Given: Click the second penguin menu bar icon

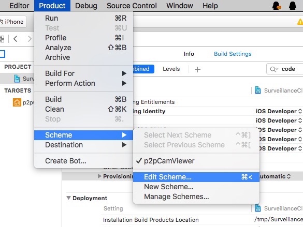Looking at the screenshot, I should (293, 5).
